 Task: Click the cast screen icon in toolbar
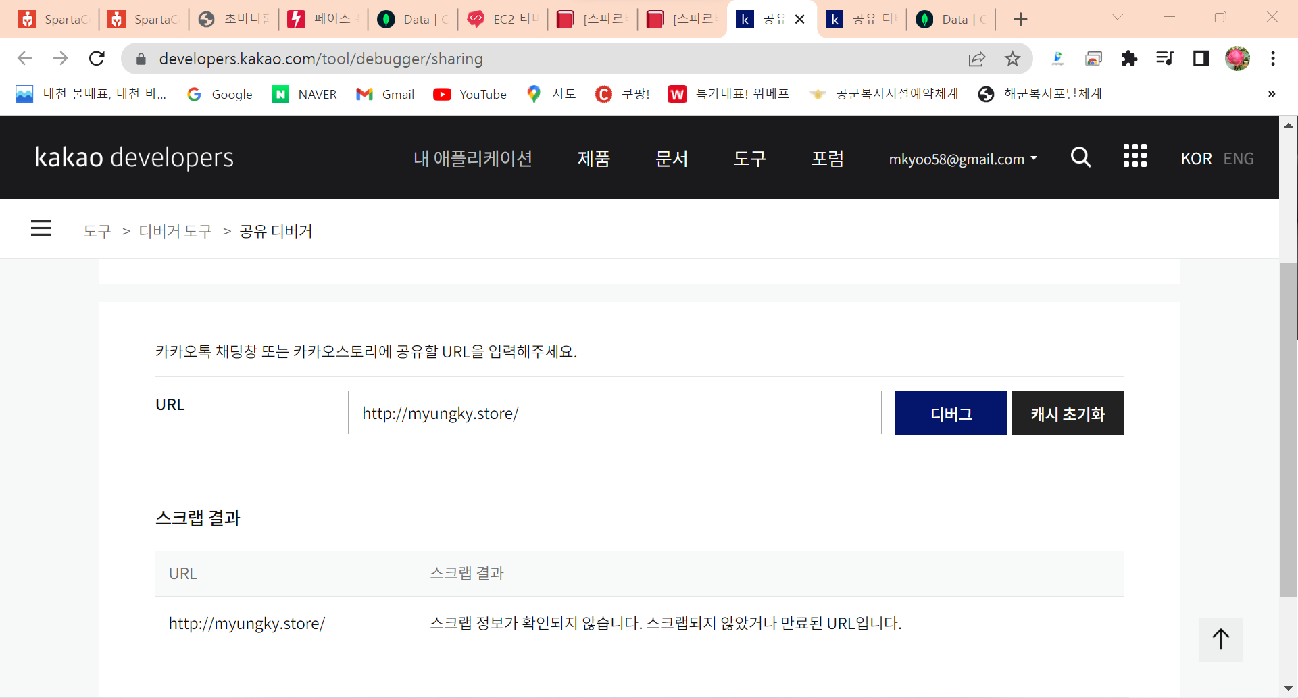1093,59
